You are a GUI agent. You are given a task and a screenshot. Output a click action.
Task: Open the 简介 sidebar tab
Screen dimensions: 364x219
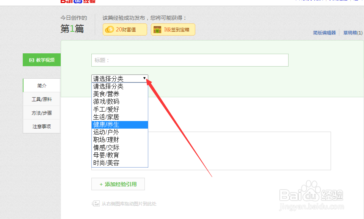coord(42,85)
